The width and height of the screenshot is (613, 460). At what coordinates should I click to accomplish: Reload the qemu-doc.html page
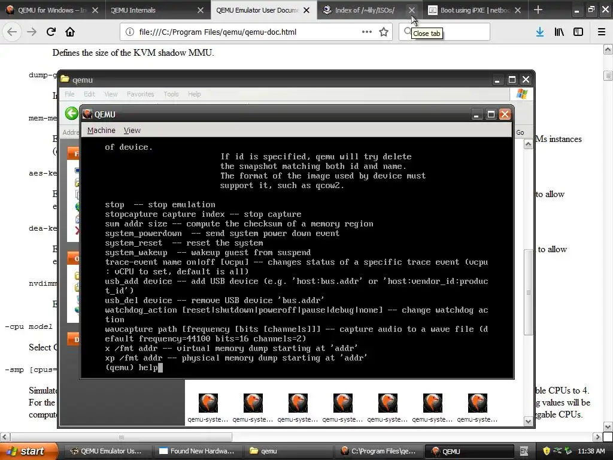(x=51, y=32)
